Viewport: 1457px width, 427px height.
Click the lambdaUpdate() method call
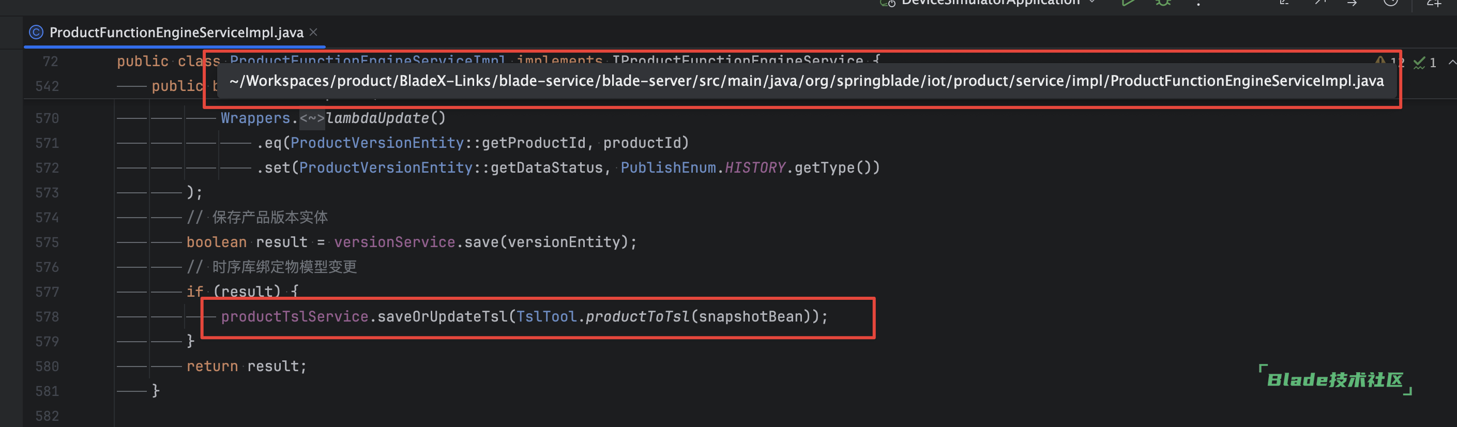(x=386, y=118)
